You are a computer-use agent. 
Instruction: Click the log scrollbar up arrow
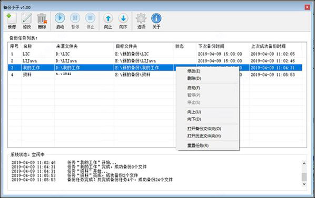(304, 163)
